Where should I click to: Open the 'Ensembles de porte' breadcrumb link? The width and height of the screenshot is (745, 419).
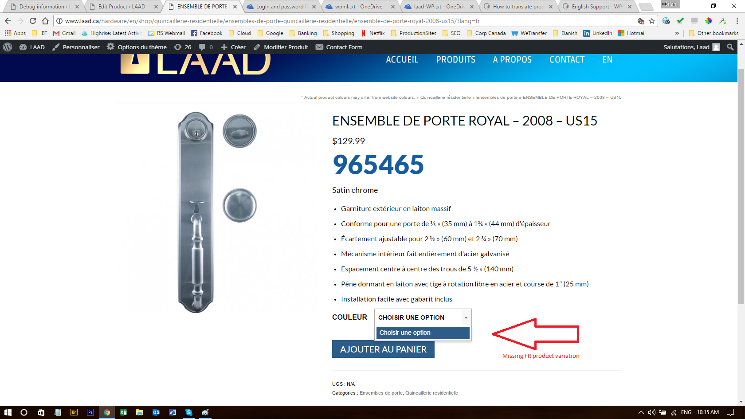coord(497,98)
